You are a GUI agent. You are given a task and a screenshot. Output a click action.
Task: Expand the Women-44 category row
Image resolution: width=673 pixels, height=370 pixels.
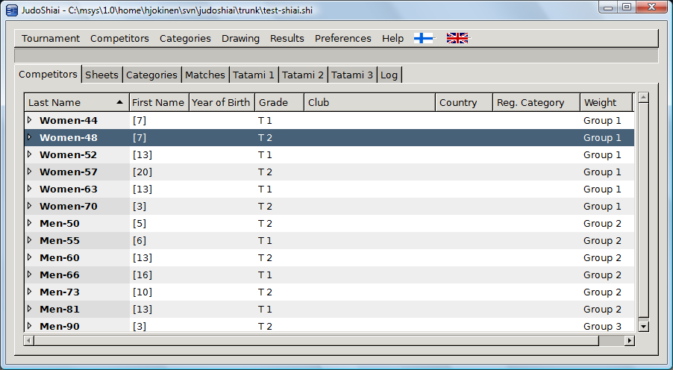(x=30, y=120)
